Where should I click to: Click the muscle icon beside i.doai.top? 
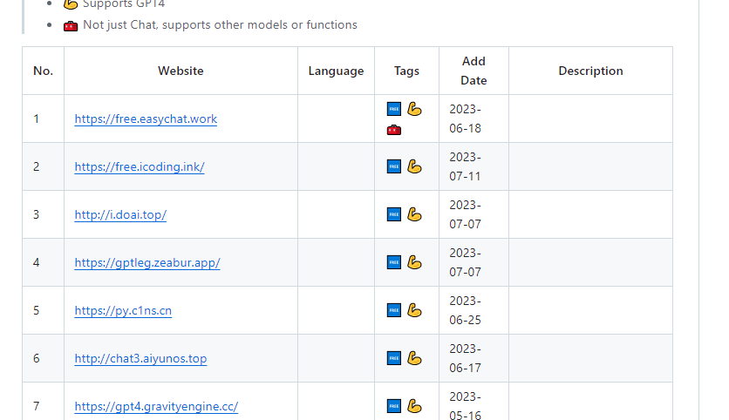point(414,214)
